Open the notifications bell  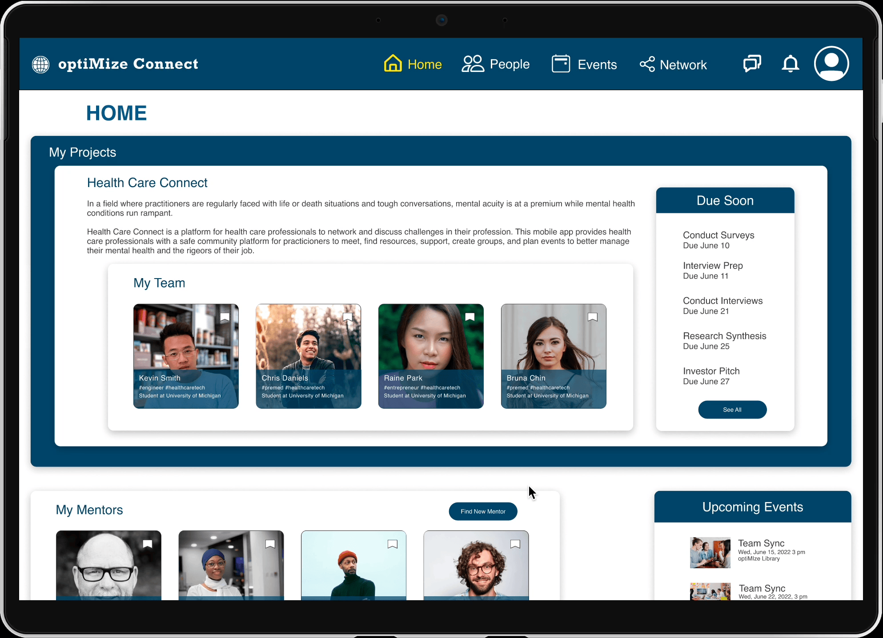coord(791,64)
